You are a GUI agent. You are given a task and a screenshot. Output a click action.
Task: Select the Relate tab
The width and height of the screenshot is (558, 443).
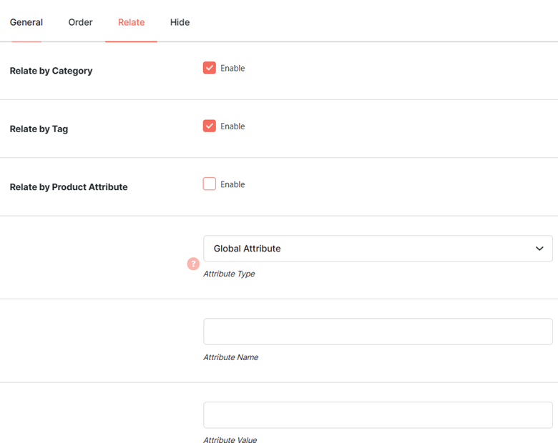tap(132, 22)
